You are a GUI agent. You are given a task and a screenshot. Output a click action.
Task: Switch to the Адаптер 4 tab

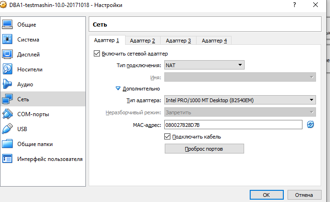[x=214, y=41]
